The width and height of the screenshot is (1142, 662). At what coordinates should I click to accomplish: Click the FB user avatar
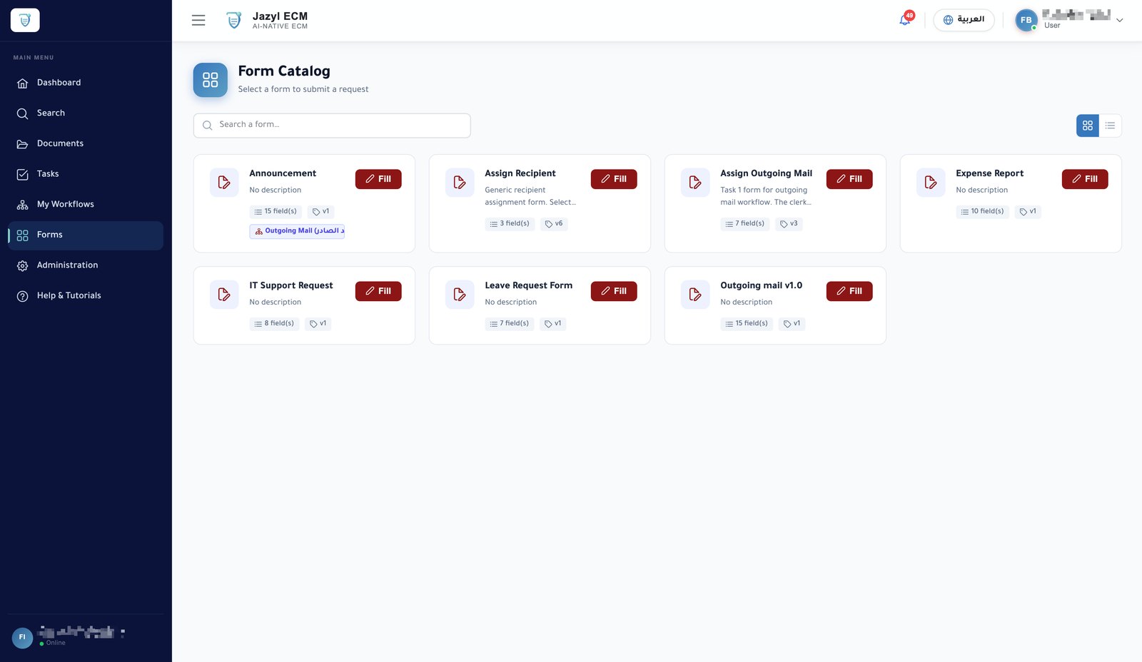tap(1026, 20)
